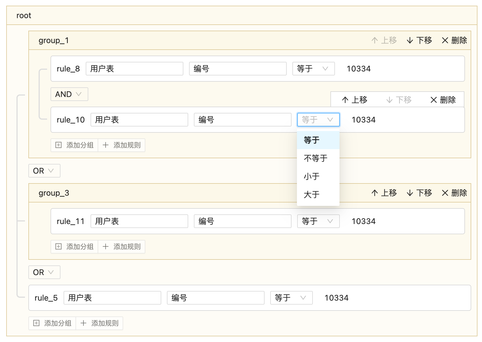Click add rule button inside group_3

tap(121, 247)
